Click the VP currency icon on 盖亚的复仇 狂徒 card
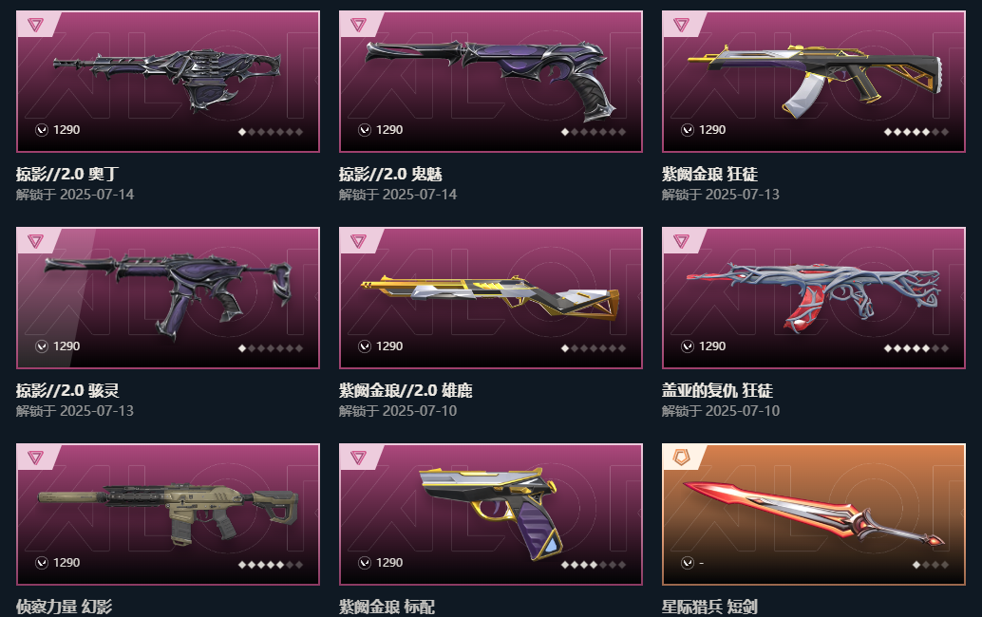The width and height of the screenshot is (982, 617). pyautogui.click(x=688, y=346)
